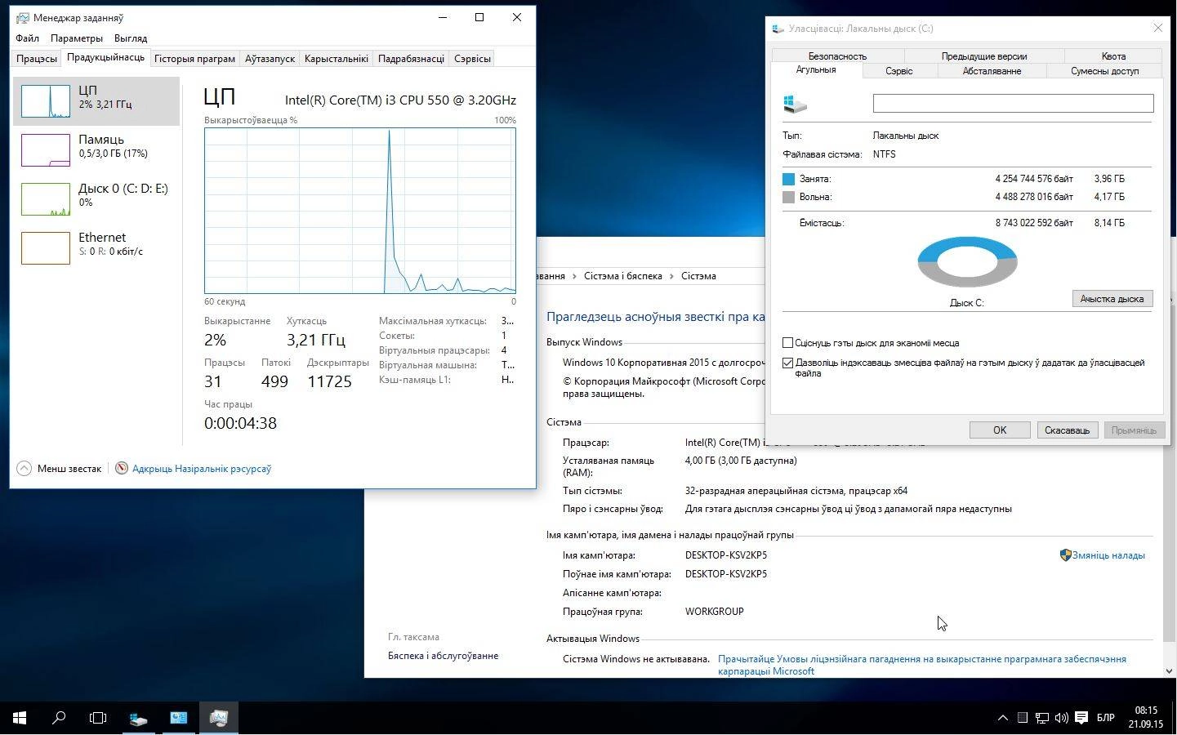Uncheck the file indexing checkbox
This screenshot has height=735, width=1177.
click(x=787, y=363)
